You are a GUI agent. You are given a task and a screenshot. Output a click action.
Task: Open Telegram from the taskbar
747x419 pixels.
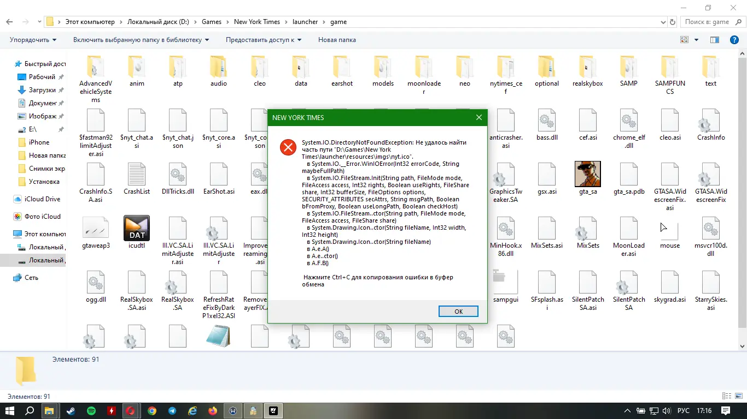pyautogui.click(x=172, y=411)
